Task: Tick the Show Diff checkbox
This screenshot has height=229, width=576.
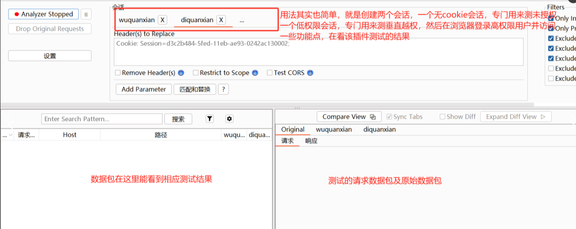Action: [442, 117]
